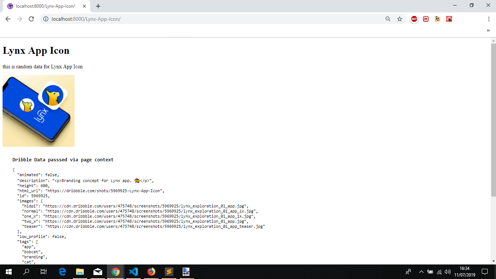Show hidden system tray icons
496x279 pixels.
point(421,272)
